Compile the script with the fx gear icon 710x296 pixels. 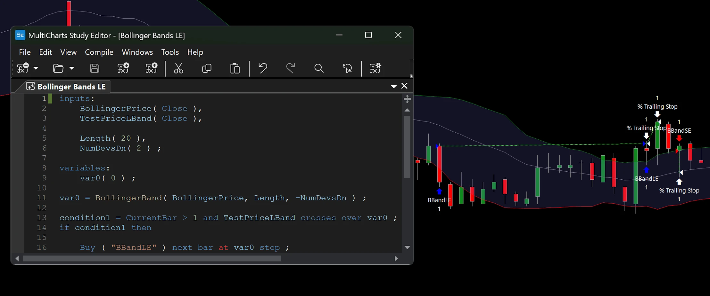point(375,68)
